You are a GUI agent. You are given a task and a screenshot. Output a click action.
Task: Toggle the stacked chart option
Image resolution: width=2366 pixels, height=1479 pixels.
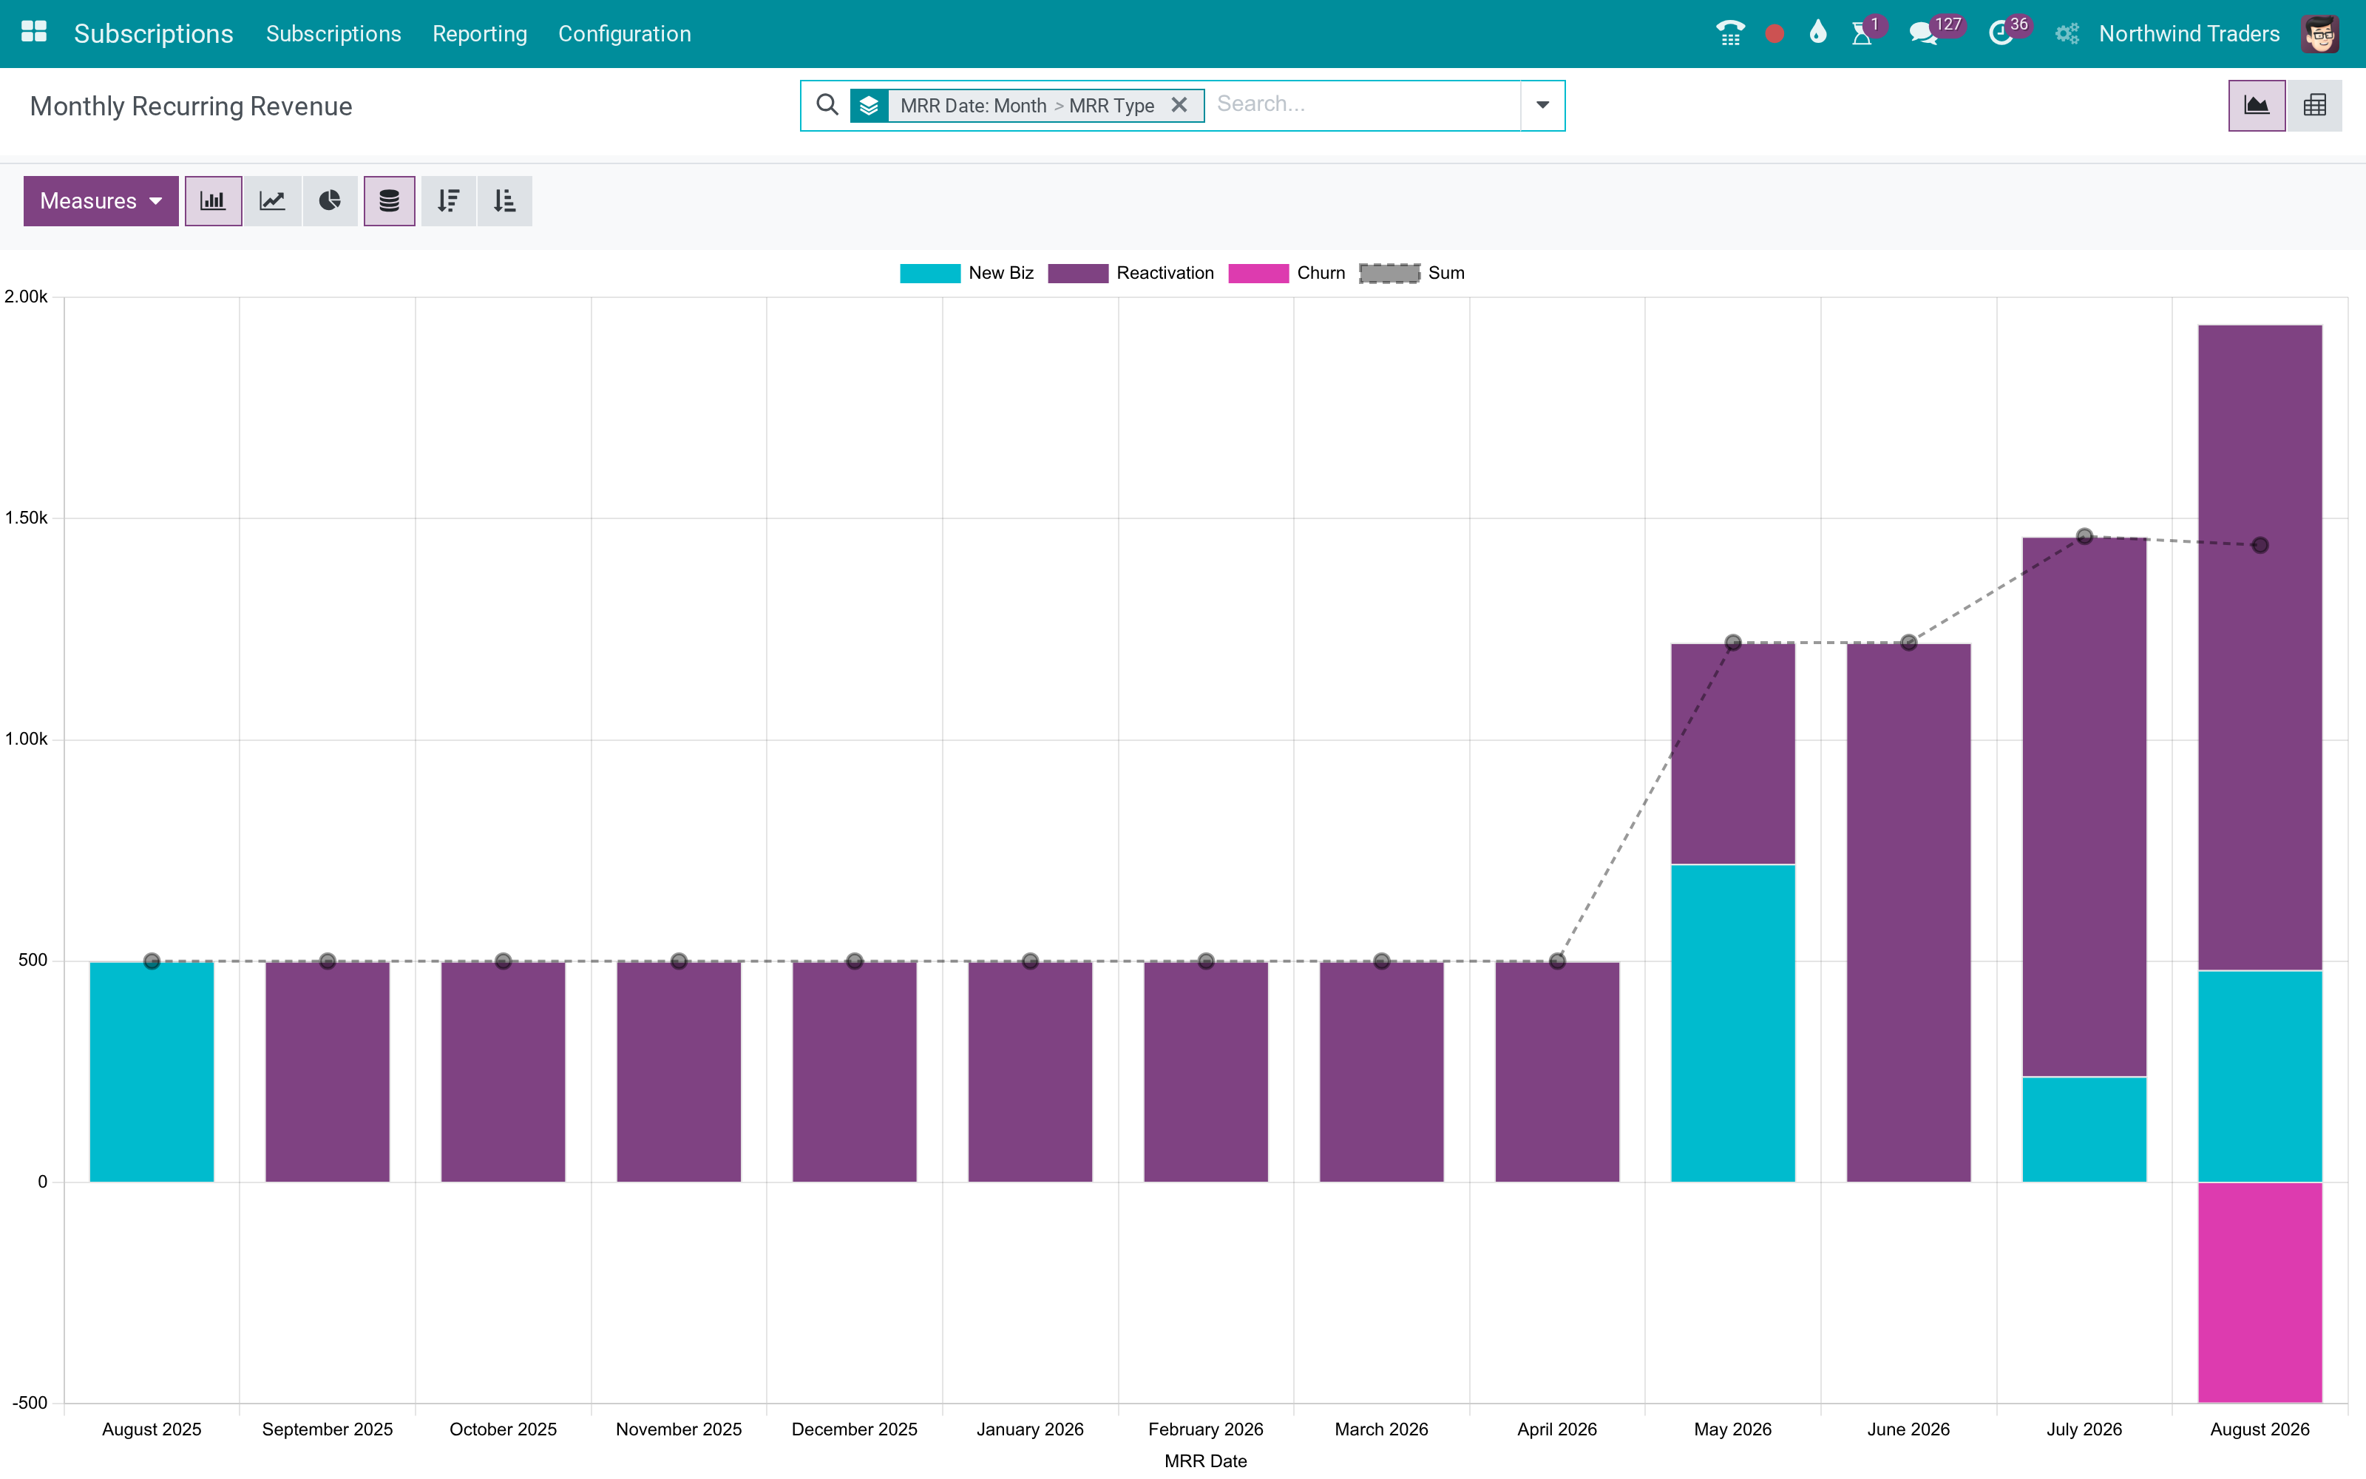click(x=389, y=201)
